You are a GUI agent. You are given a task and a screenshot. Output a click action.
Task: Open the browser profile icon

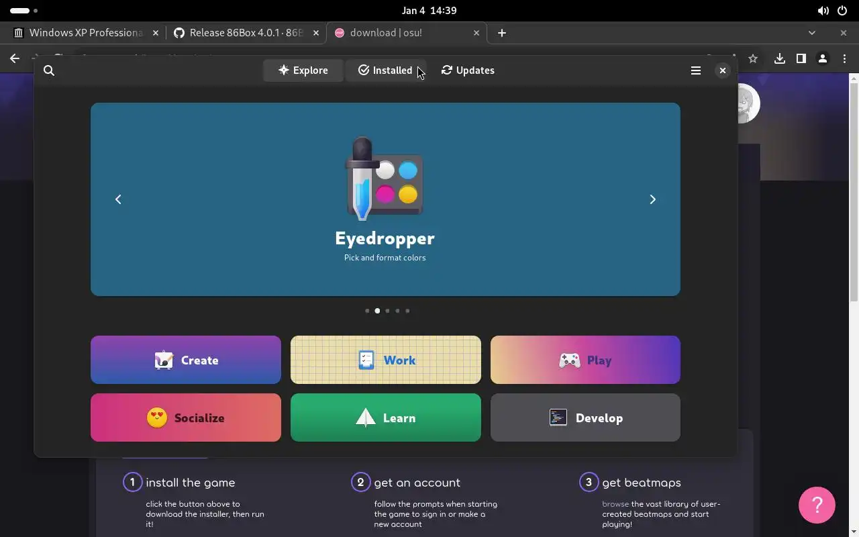[x=823, y=58]
